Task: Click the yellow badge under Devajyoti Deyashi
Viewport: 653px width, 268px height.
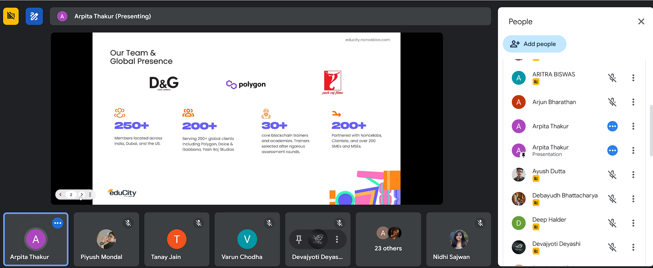Action: coord(536,251)
